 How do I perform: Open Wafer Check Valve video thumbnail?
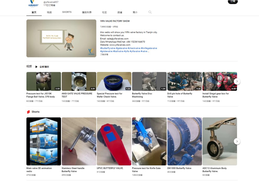(x=114, y=82)
